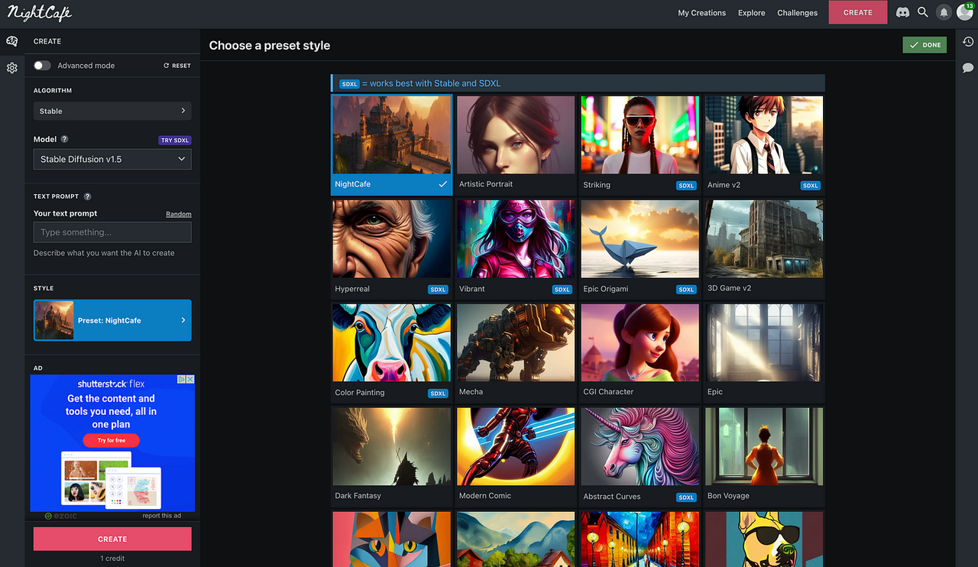Viewport: 978px width, 567px height.
Task: Reset settings with the Reset icon
Action: (x=176, y=65)
